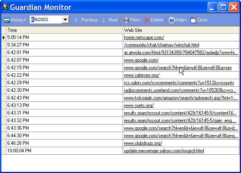Click the red X Delete icon
Image resolution: width=241 pixels, height=173 pixels.
[147, 20]
